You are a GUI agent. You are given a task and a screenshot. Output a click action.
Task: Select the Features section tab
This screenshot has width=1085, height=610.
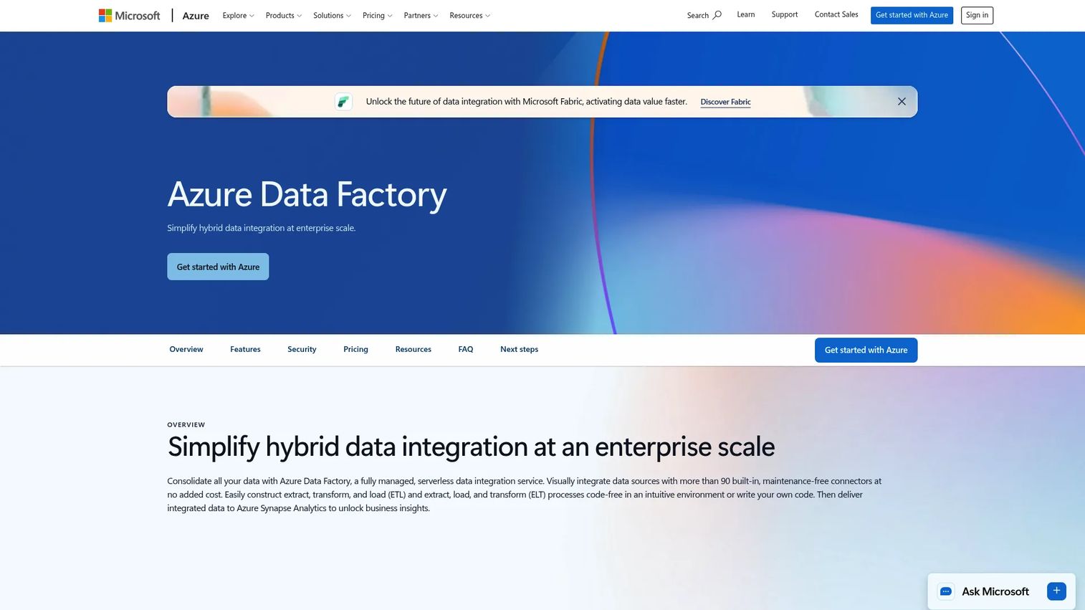click(245, 350)
